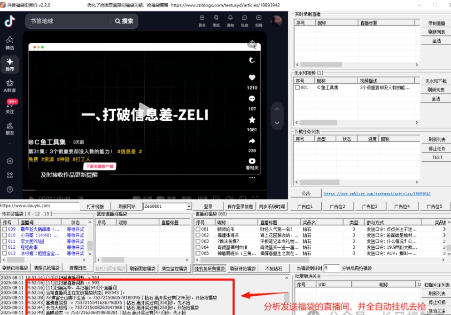Check row 012 程程故事 checkbox

coord(5,247)
